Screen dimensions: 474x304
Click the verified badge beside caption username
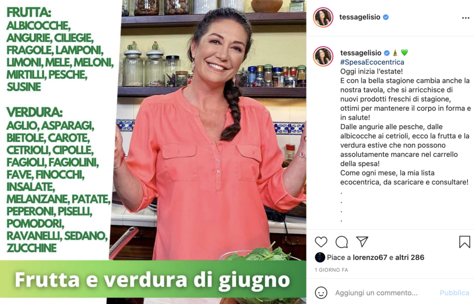[x=387, y=53]
